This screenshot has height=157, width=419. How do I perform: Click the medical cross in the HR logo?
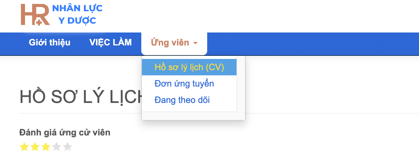pyautogui.click(x=38, y=22)
